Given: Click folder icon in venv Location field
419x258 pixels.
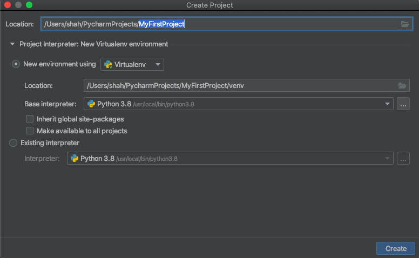Looking at the screenshot, I should click(x=402, y=85).
